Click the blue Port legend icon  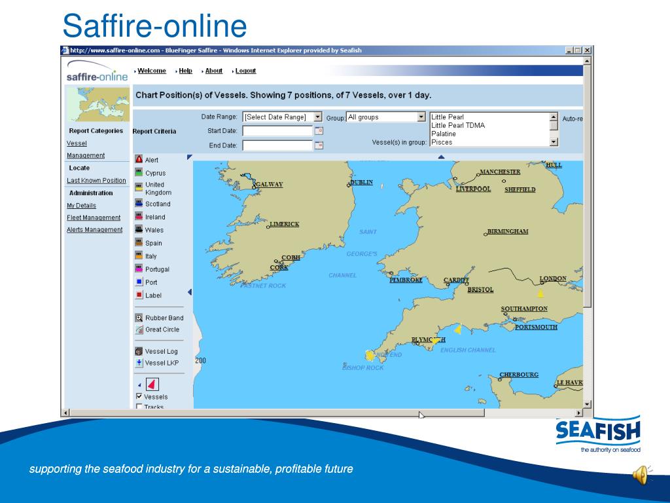(x=139, y=282)
